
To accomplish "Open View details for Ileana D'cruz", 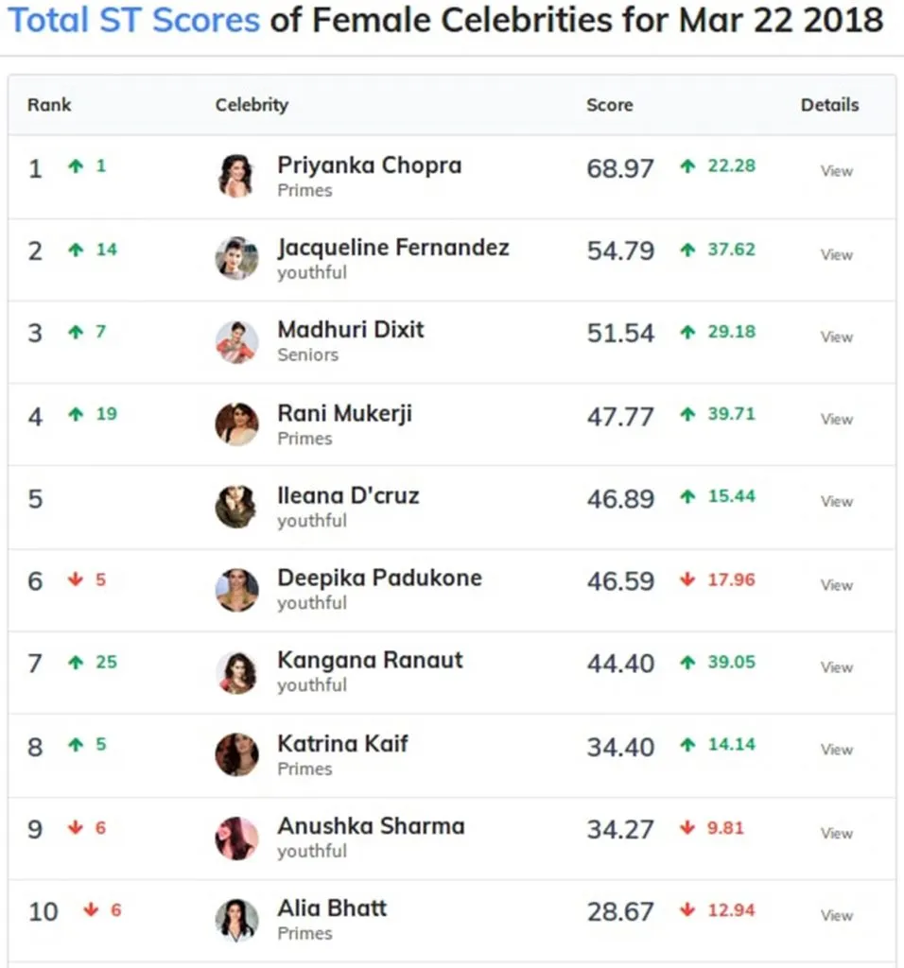I will 836,501.
